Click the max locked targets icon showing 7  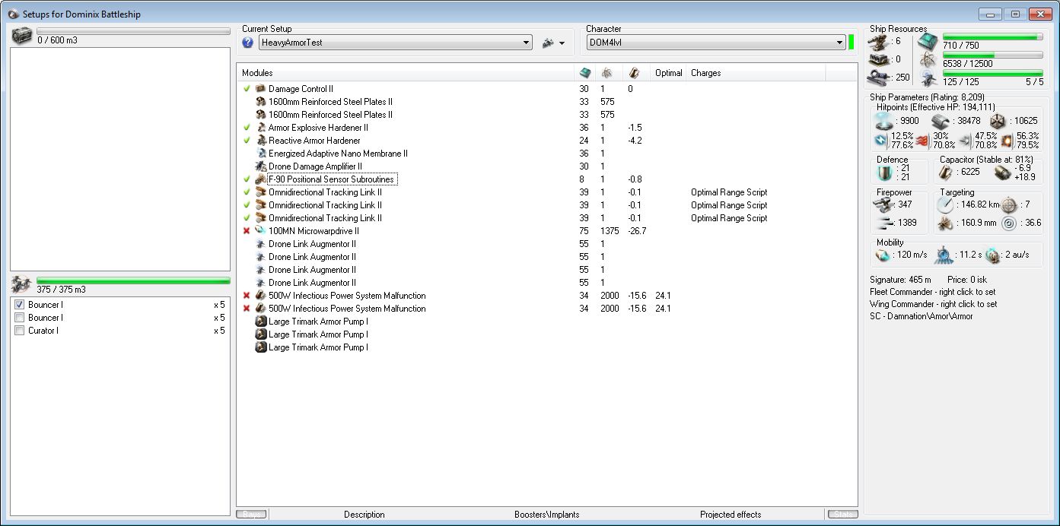[x=1010, y=204]
